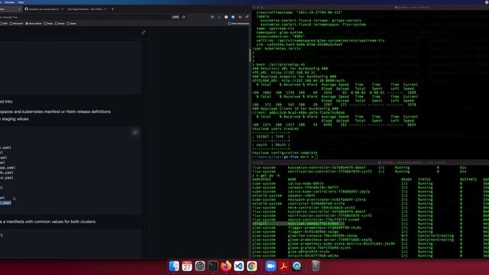Open Google Chrome from the dock
Viewport: 489px width, 275px height.
pyautogui.click(x=252, y=266)
